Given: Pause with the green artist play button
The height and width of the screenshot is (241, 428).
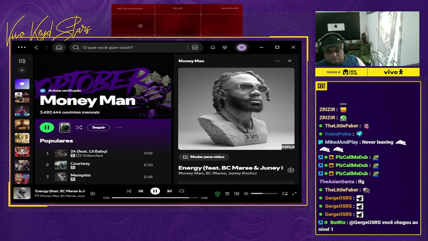Looking at the screenshot, I should pos(47,127).
